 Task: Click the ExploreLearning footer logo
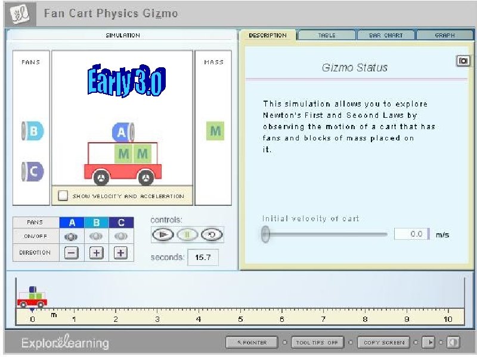65,342
